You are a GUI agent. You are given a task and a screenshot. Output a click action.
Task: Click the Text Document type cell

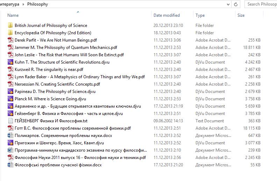(x=209, y=121)
